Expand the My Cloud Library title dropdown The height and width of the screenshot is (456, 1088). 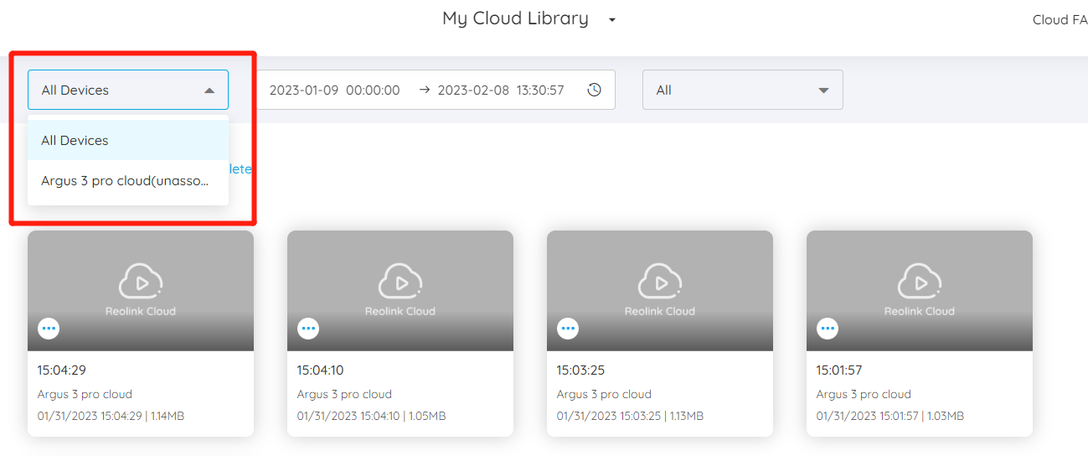[x=612, y=19]
